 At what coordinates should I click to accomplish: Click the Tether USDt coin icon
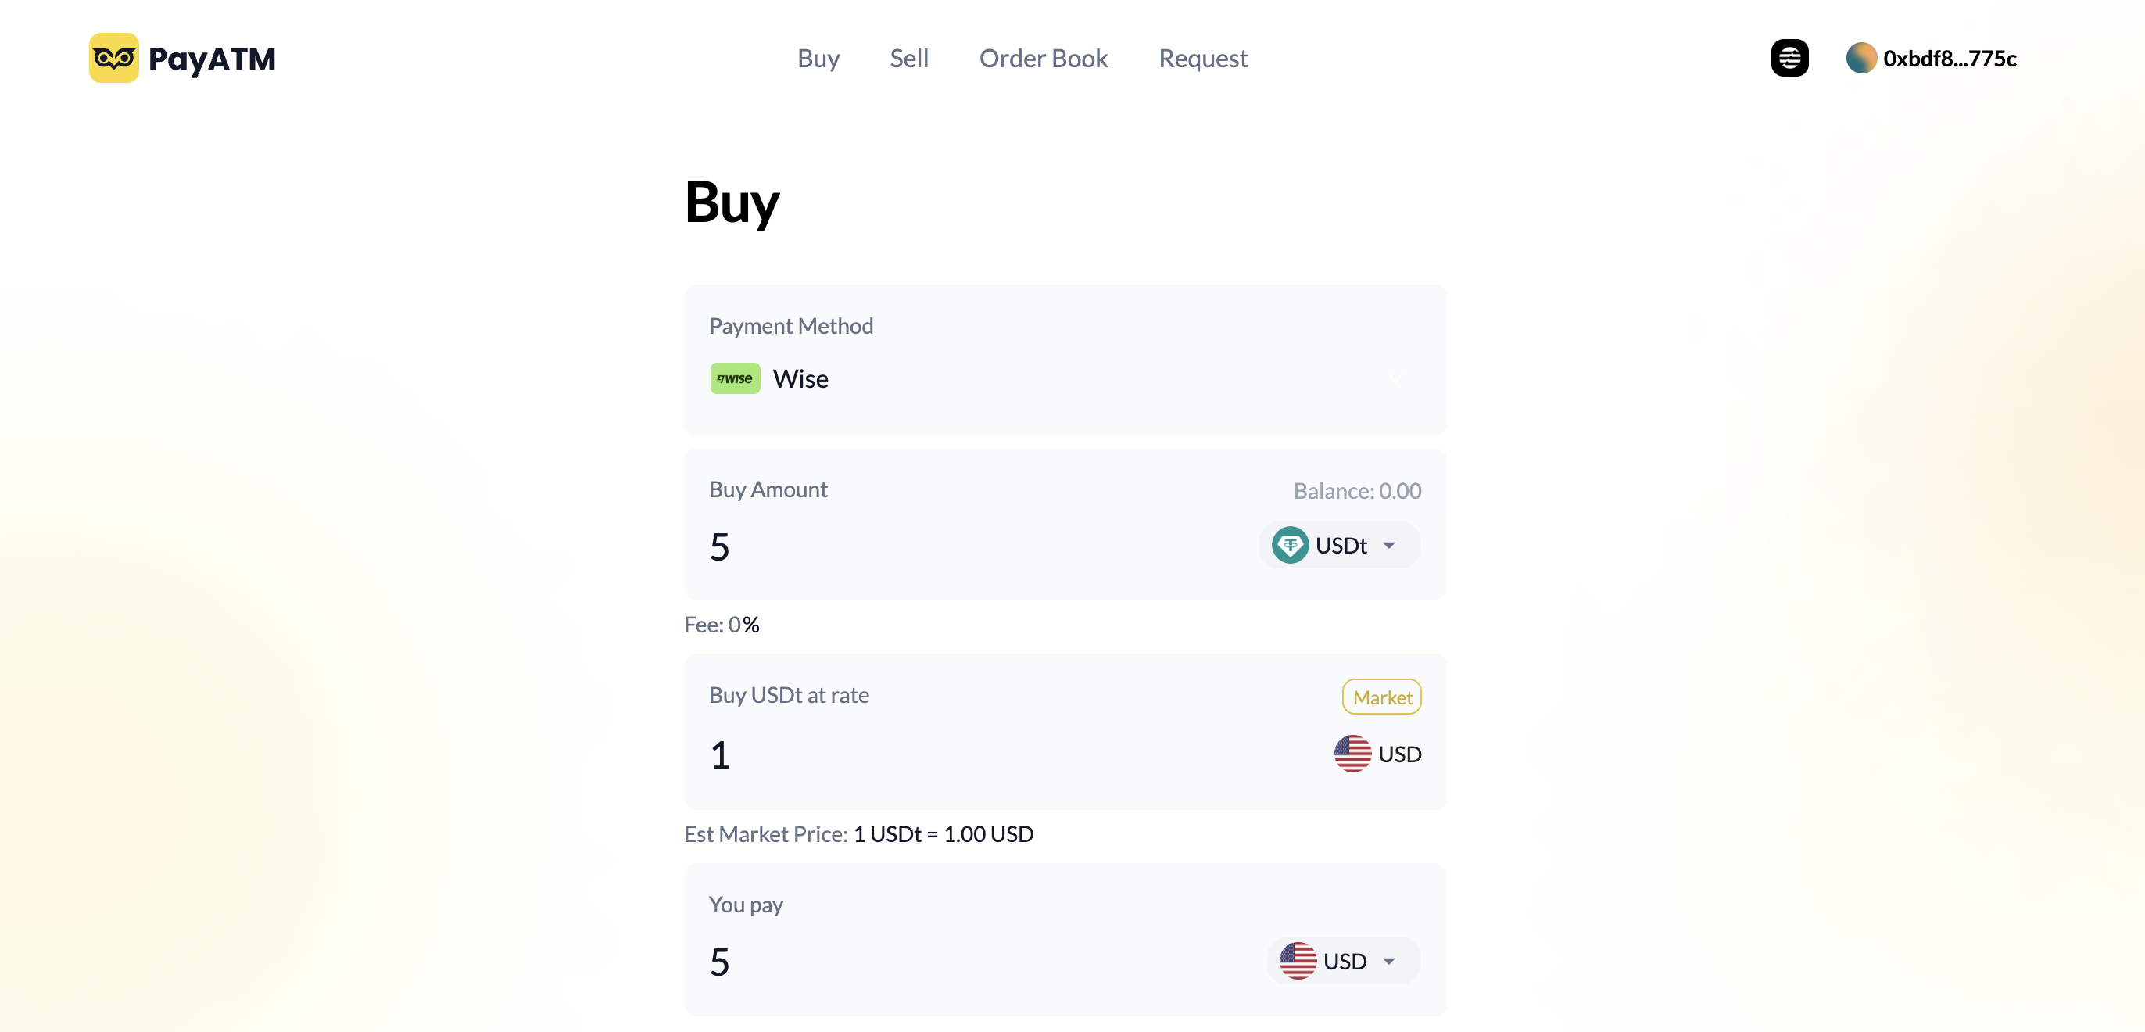1290,546
